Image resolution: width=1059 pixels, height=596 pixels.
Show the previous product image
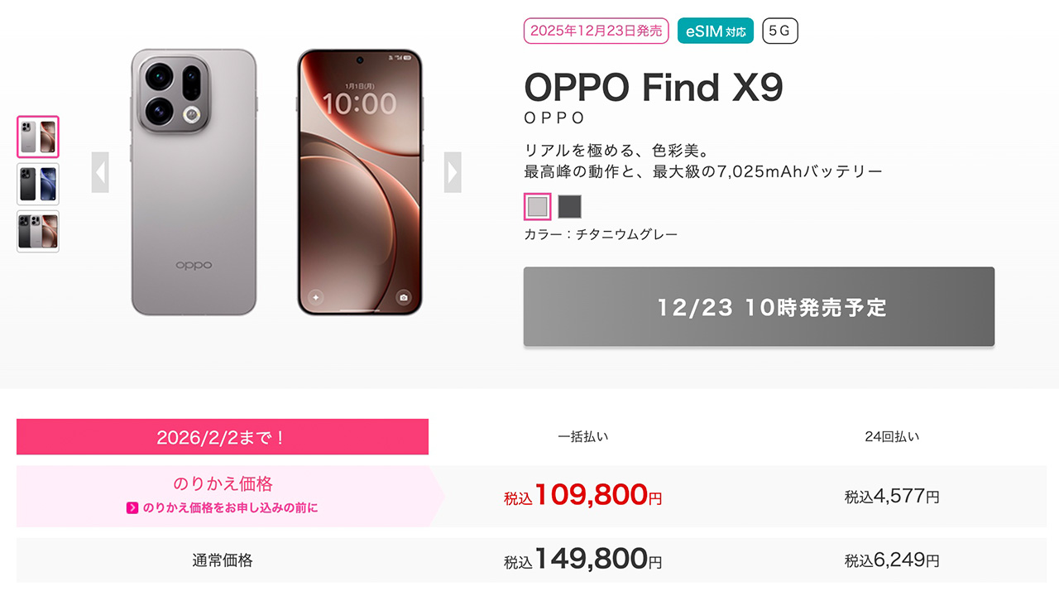(x=100, y=172)
